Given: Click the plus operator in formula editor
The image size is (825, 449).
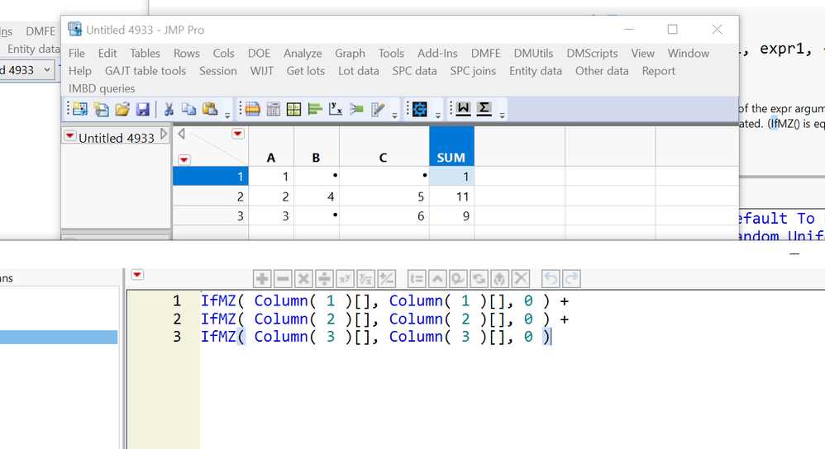Looking at the screenshot, I should point(263,279).
